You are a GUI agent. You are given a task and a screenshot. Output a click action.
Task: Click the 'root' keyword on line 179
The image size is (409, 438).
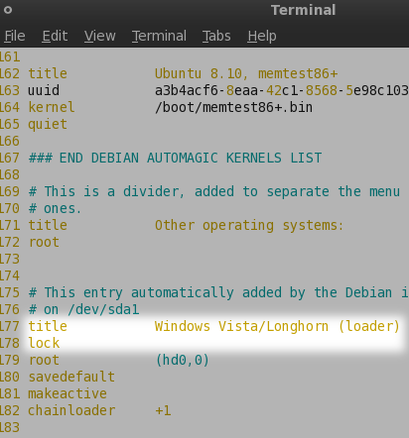tap(44, 360)
